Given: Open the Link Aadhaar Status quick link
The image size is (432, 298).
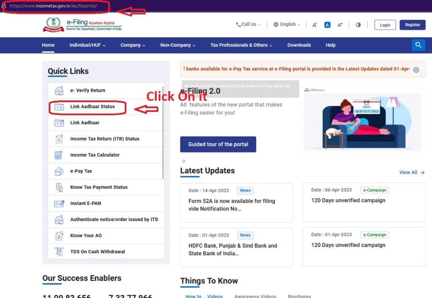Looking at the screenshot, I should [92, 107].
